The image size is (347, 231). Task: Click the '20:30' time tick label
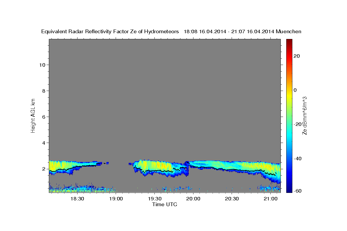[232, 199]
